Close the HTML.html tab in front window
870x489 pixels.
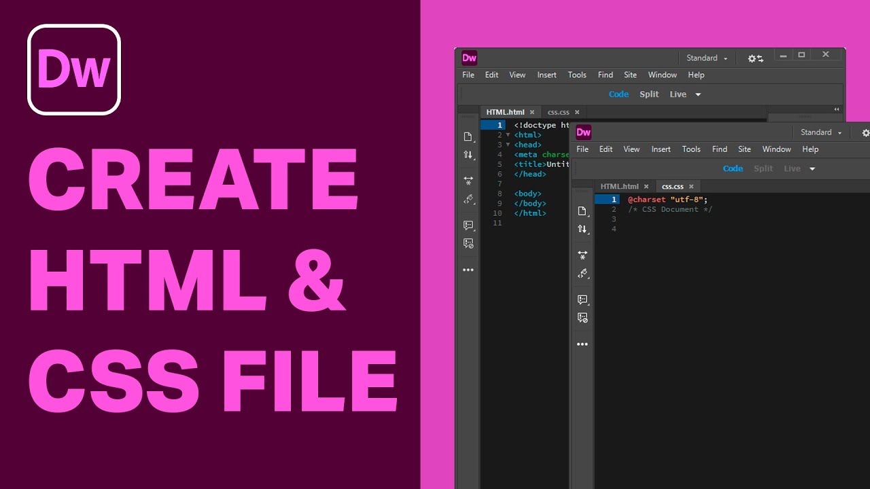[646, 187]
